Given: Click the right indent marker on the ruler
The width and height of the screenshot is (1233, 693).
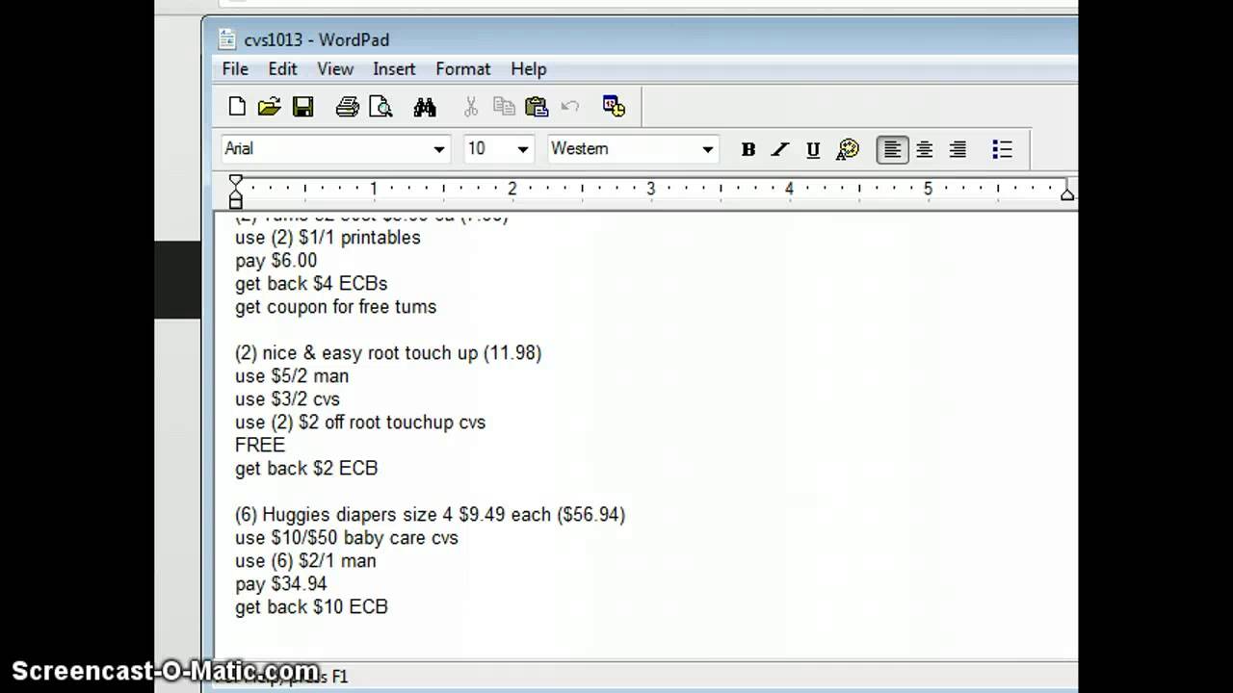Looking at the screenshot, I should [1066, 193].
